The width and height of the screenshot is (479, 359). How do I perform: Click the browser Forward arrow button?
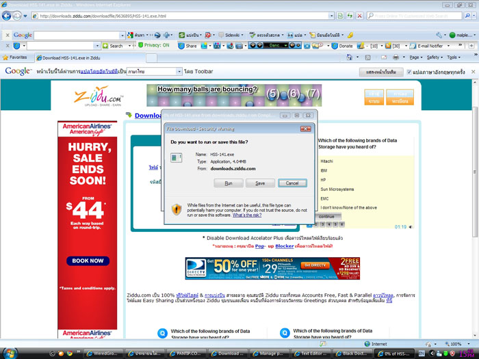[17, 16]
